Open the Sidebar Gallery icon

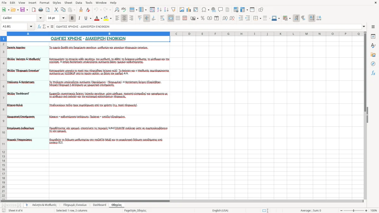[373, 55]
